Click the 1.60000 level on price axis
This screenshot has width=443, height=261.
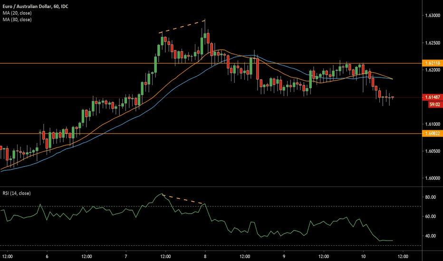coord(431,178)
